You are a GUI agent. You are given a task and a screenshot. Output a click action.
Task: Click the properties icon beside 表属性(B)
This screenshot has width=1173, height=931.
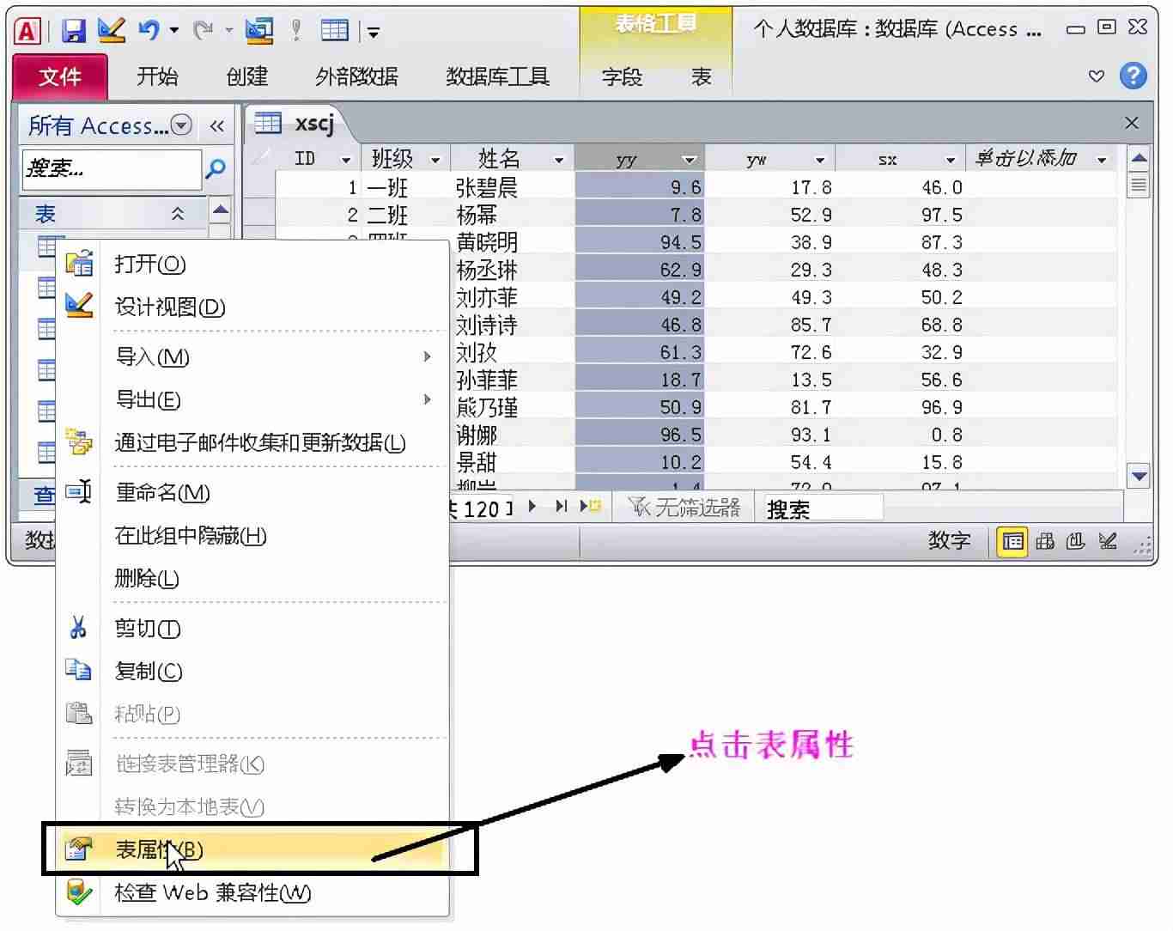point(79,849)
